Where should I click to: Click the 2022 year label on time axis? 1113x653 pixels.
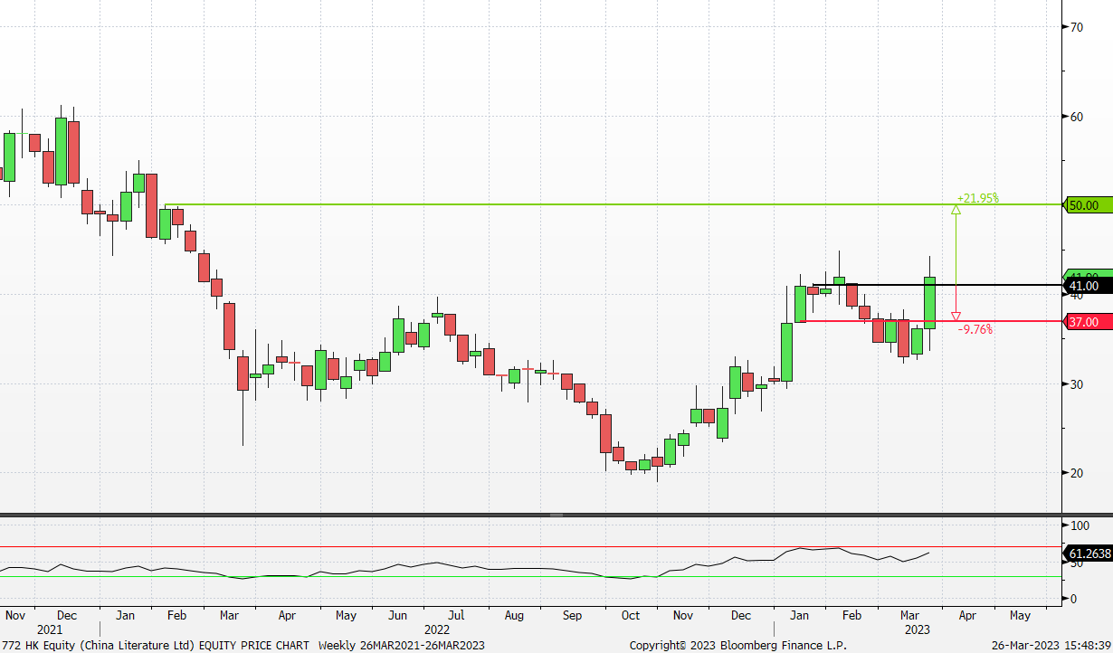click(437, 629)
